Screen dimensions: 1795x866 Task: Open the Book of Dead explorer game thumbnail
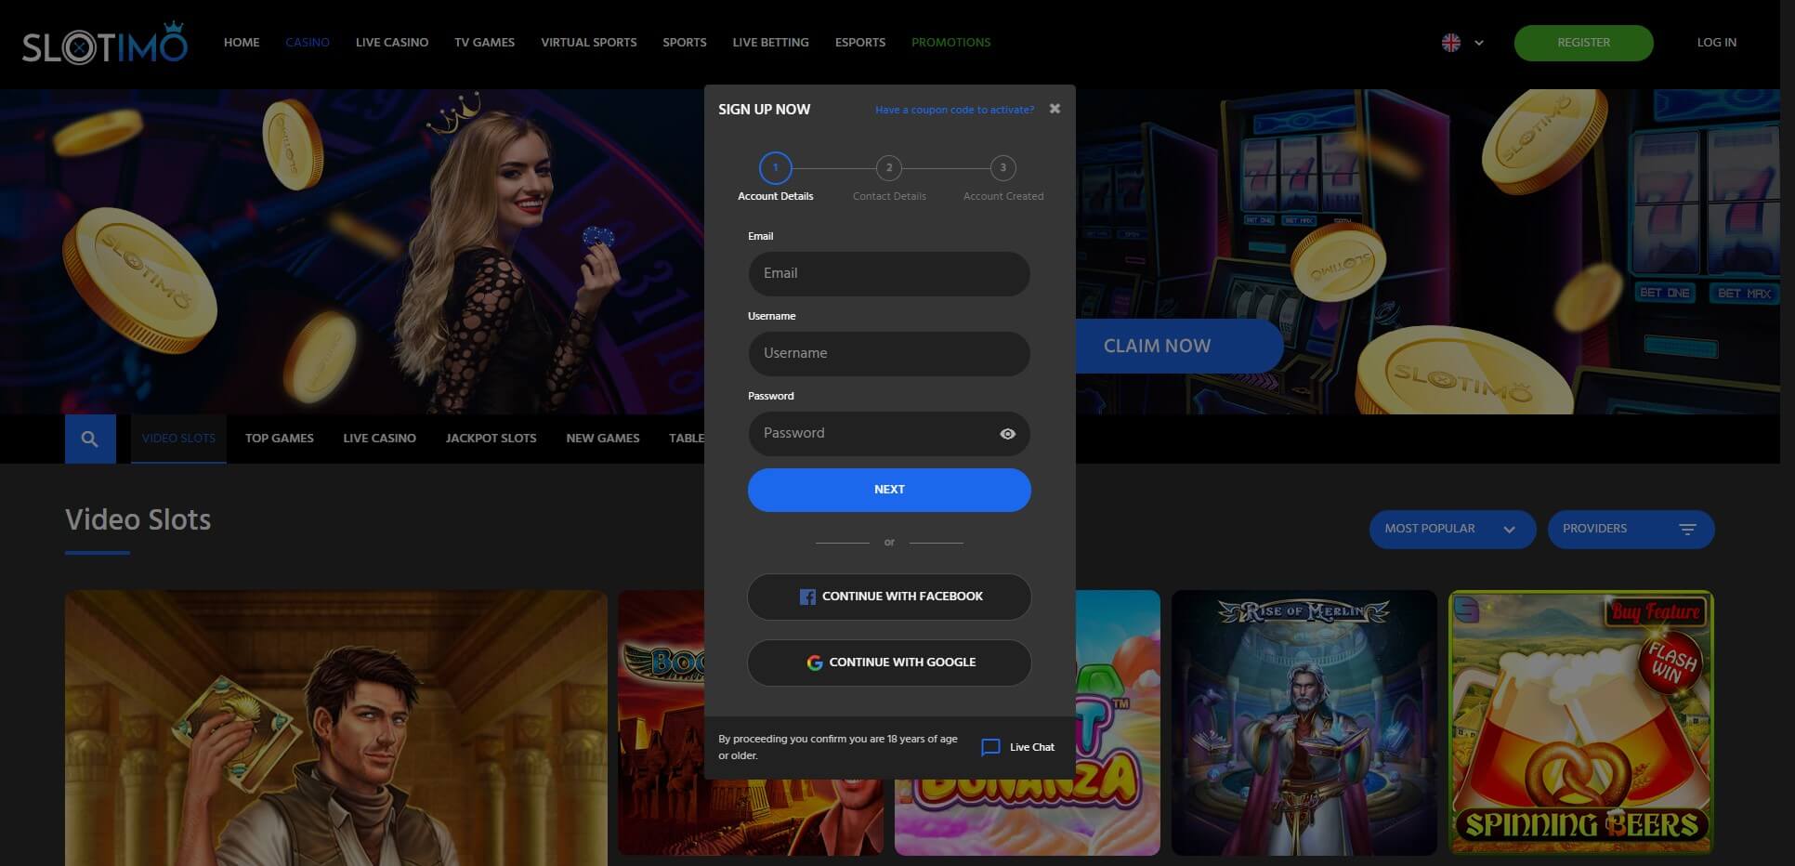point(335,728)
